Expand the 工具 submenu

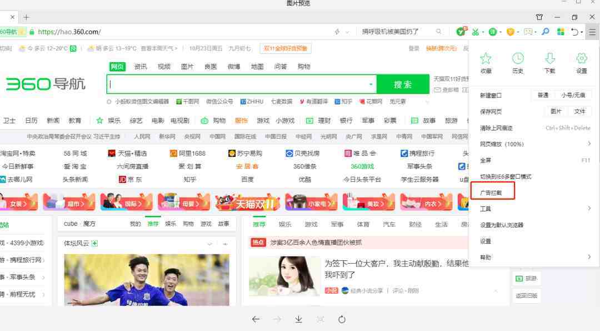pyautogui.click(x=589, y=209)
